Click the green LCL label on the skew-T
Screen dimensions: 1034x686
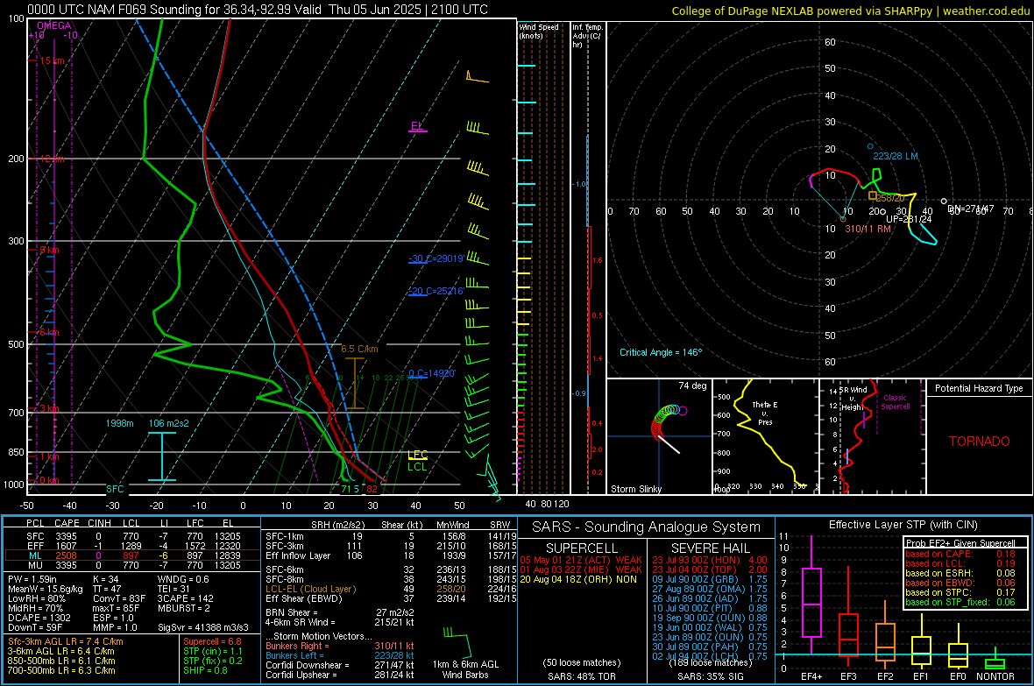pyautogui.click(x=417, y=467)
